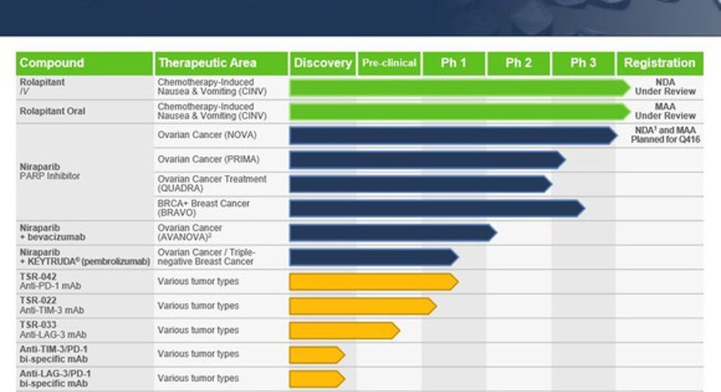Click Ovarian Cancer Treatment (QUADRA) text
The width and height of the screenshot is (721, 392).
(212, 184)
